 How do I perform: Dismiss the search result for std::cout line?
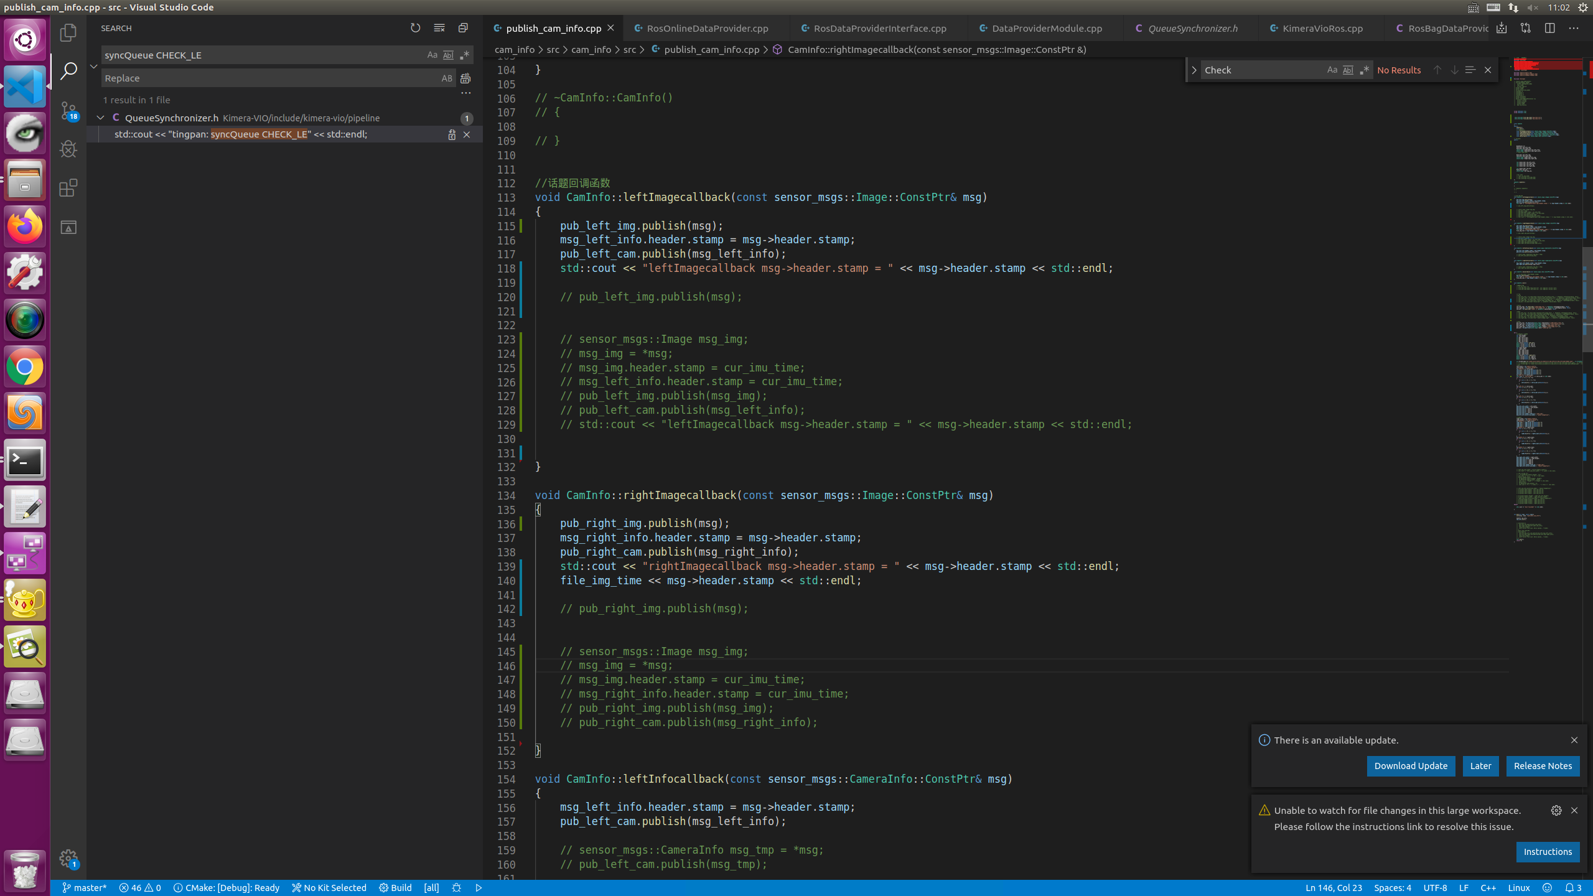point(467,134)
